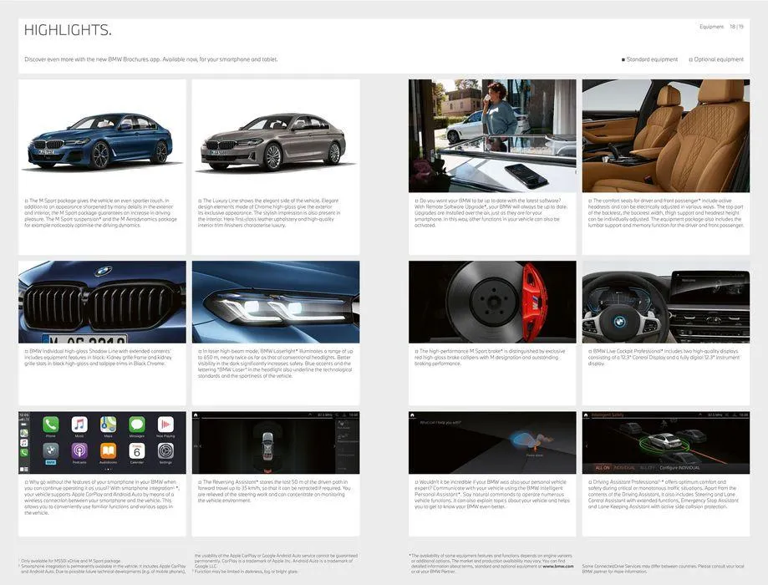The image size is (768, 585).
Task: Select the Now Playing icon in CarPlay
Action: pos(165,425)
